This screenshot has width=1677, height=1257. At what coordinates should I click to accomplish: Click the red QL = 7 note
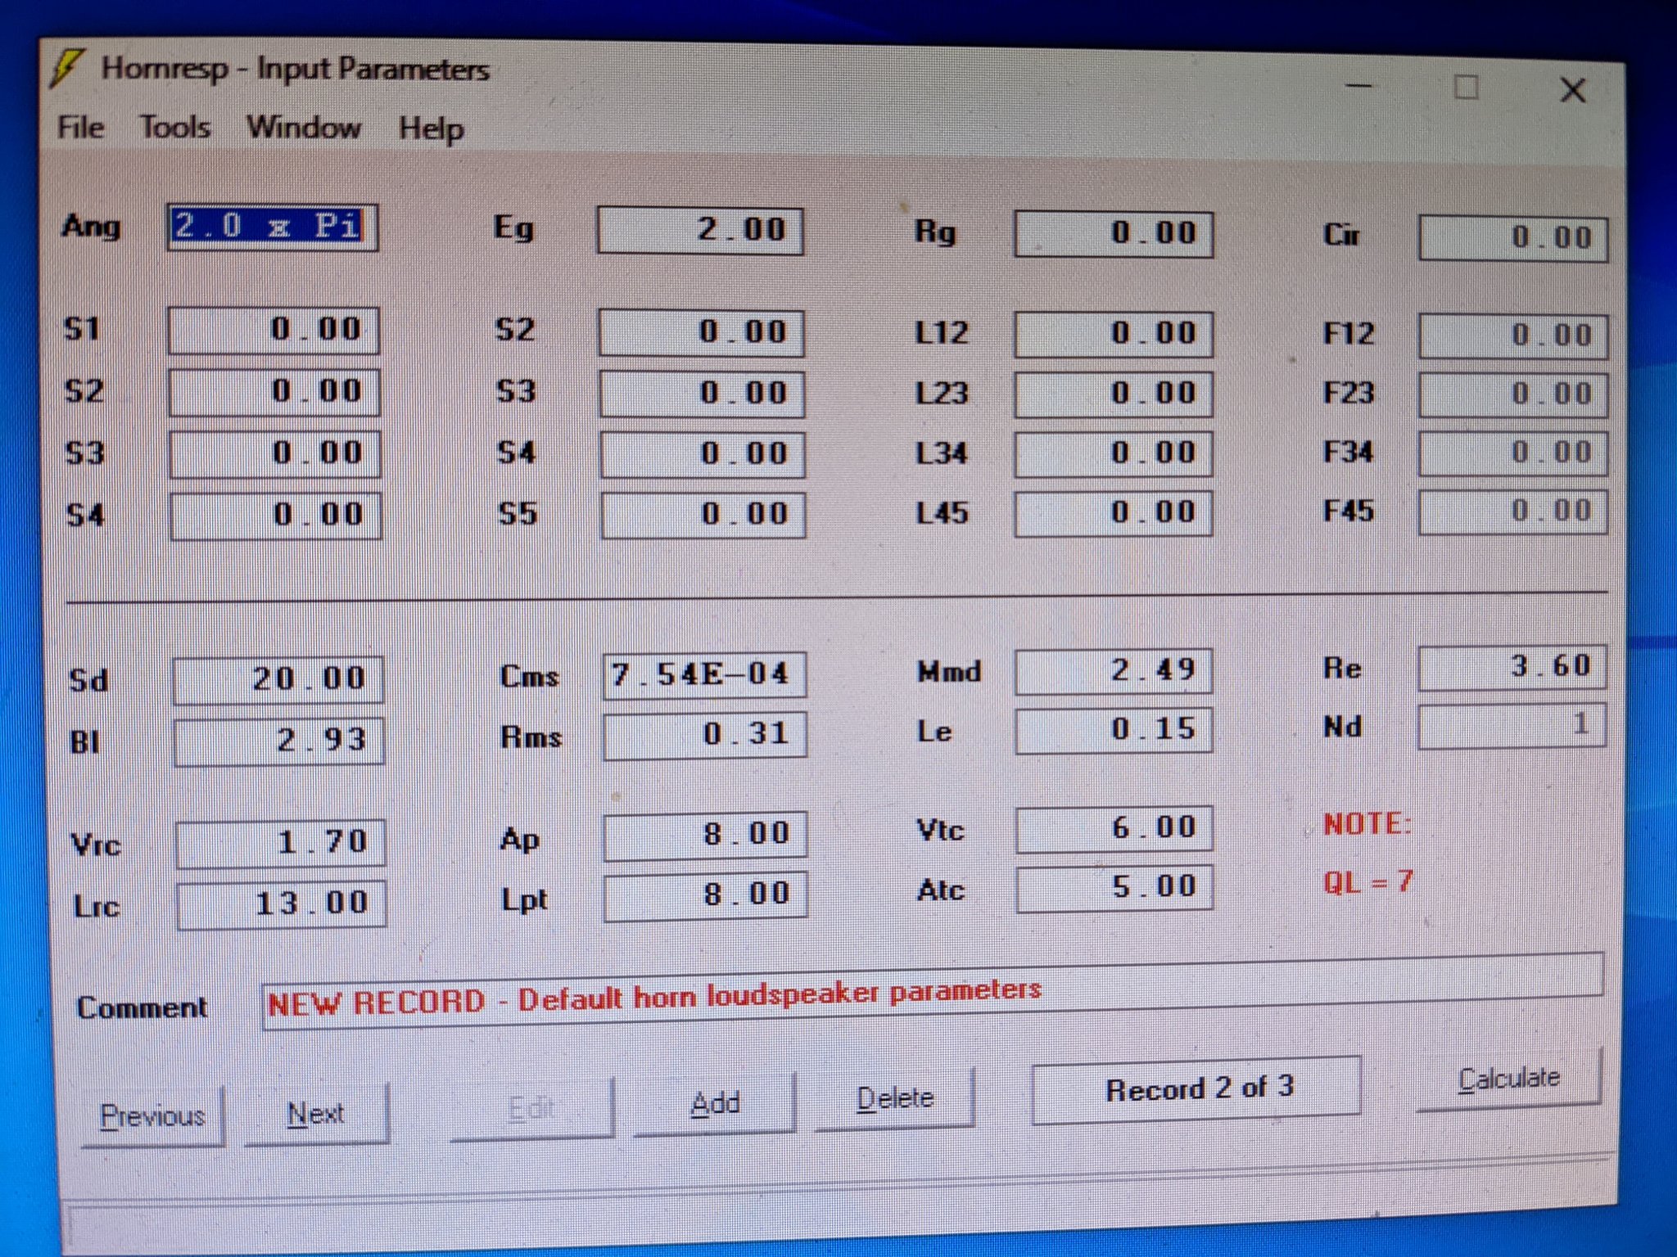point(1368,881)
